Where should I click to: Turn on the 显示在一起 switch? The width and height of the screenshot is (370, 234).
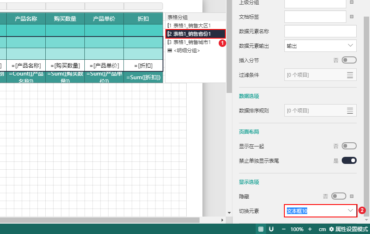pos(349,146)
